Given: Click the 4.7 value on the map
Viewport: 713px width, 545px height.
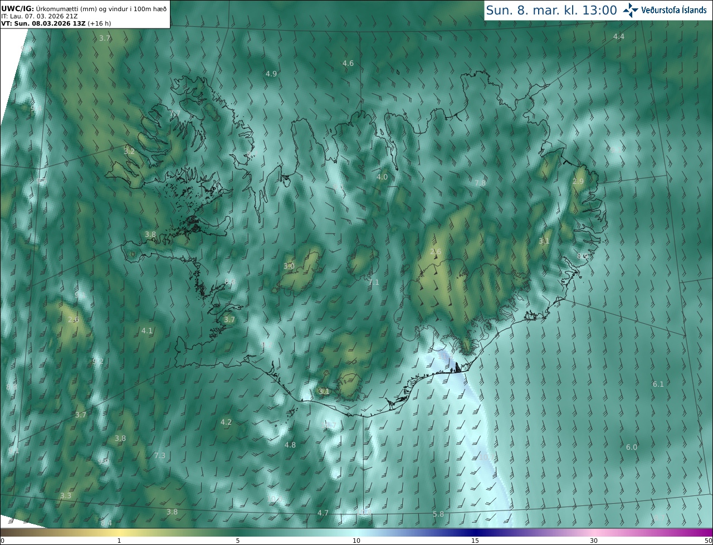Looking at the screenshot, I should click(323, 513).
